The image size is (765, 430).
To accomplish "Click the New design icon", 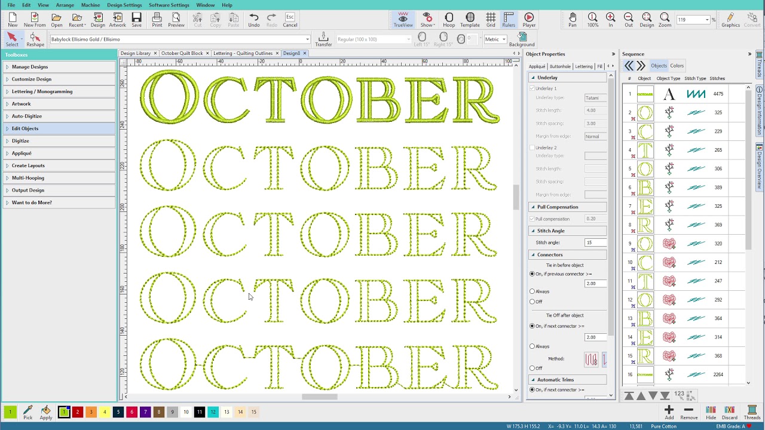I will click(x=13, y=20).
